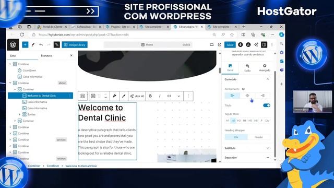Screen dimensions: 334x188
Task: Move block up with the up arrow
Action: pos(105,95)
